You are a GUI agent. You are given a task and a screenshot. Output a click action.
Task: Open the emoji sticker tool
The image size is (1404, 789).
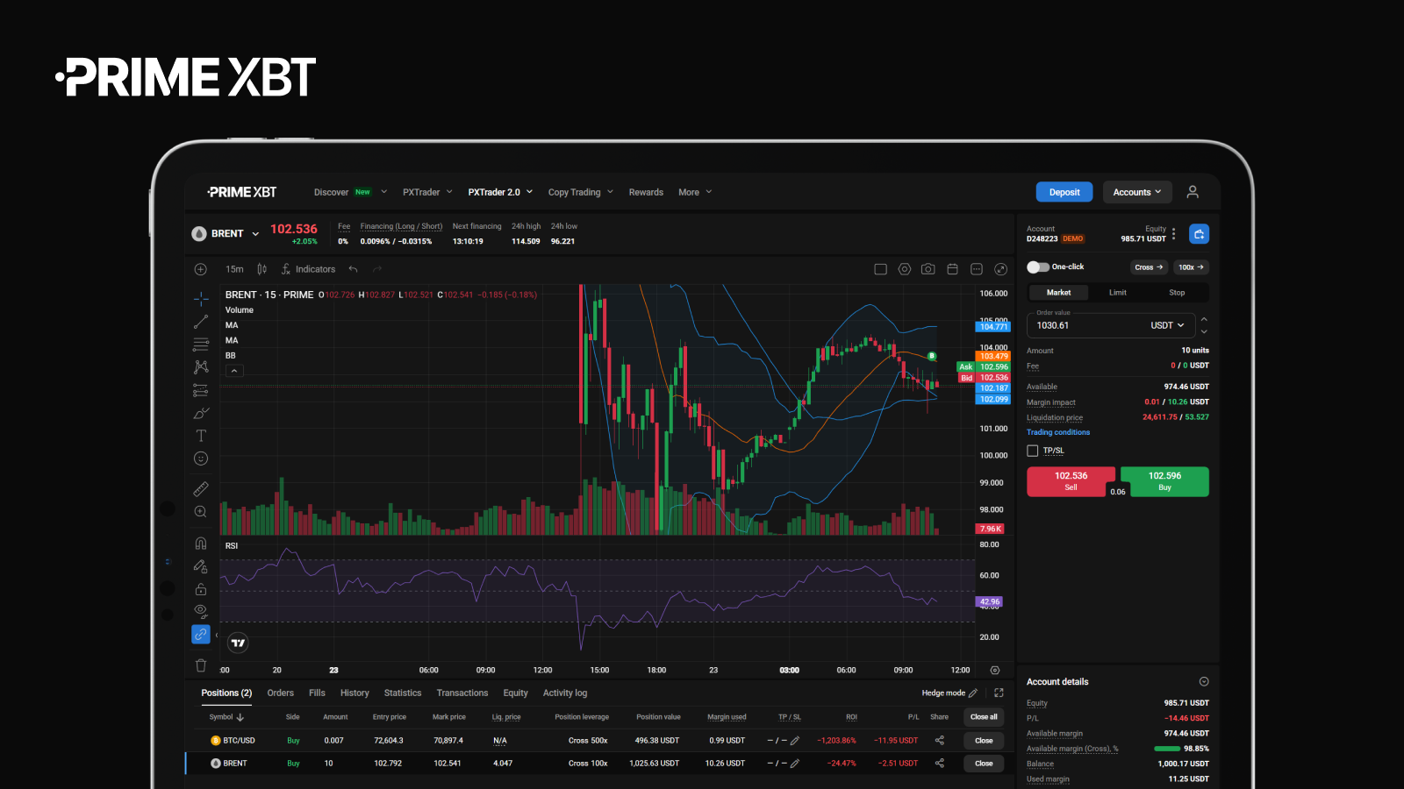pyautogui.click(x=201, y=458)
